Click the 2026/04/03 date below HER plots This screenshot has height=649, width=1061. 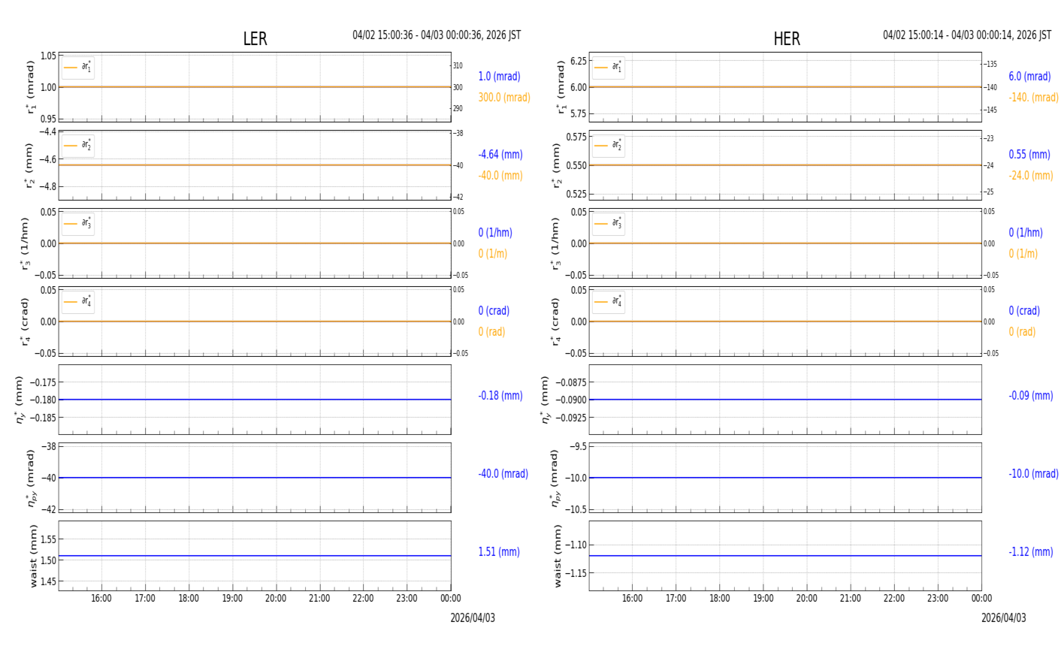[1003, 618]
